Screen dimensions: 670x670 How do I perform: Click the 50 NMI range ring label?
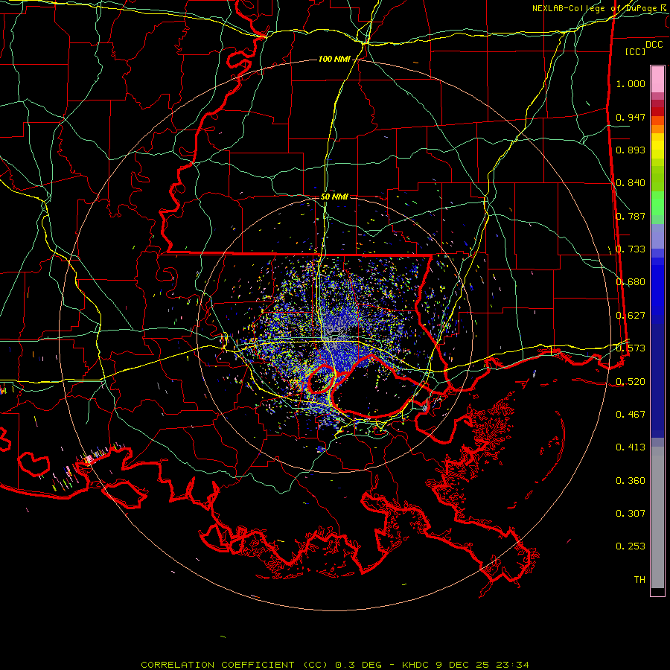point(334,197)
